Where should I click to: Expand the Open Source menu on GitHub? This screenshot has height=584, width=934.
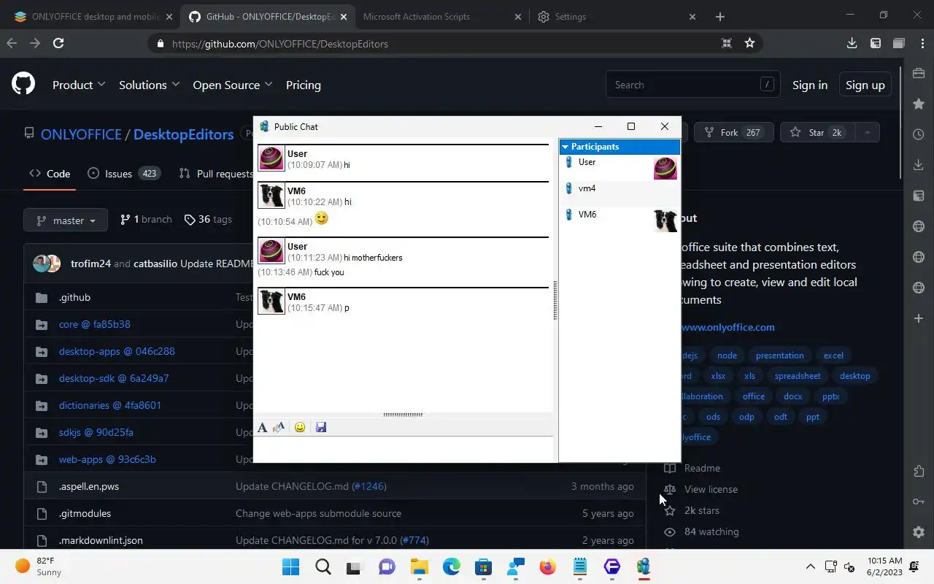pos(232,85)
